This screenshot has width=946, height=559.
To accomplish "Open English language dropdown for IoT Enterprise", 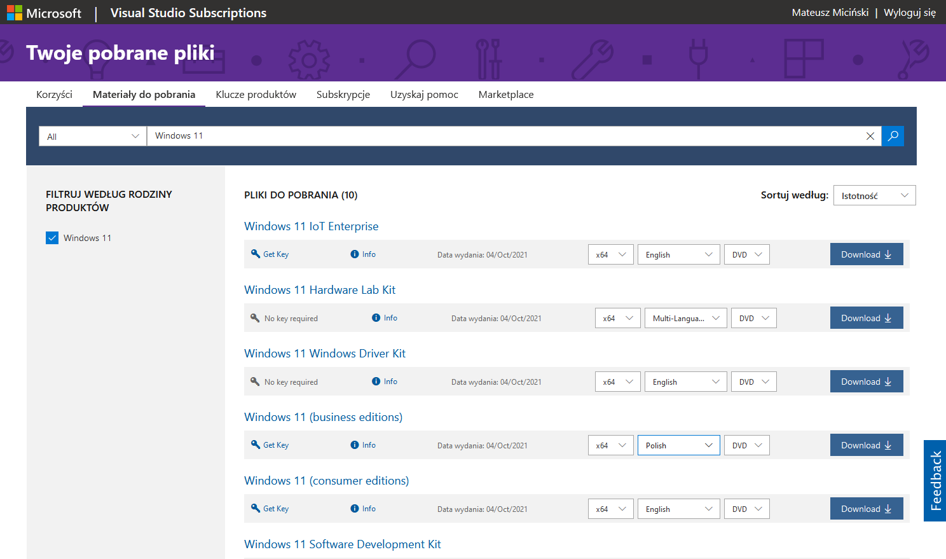I will click(x=679, y=254).
